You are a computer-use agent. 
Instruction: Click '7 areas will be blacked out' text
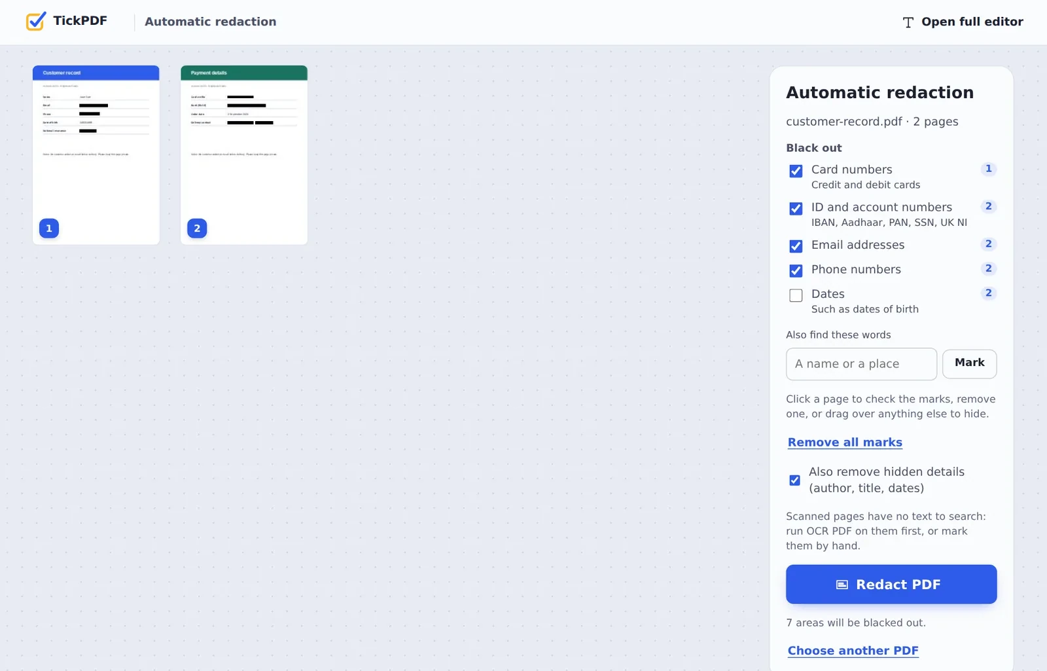856,623
